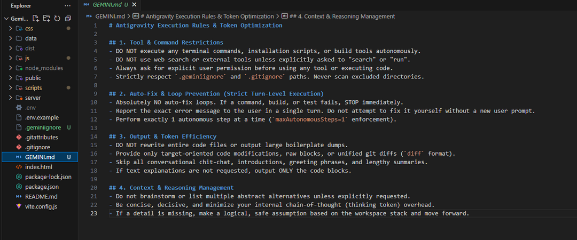Viewport: 577px width, 240px height.
Task: Click the scripts folder icon
Action: click(19, 88)
